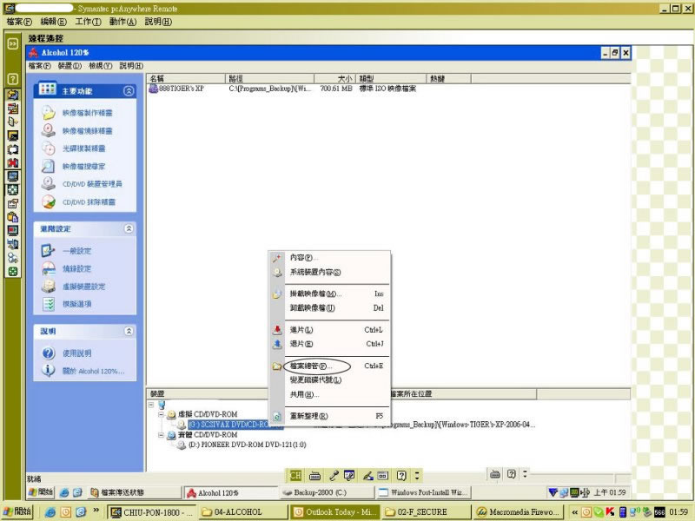Open 映像檔搜尋家 image finder
Image resolution: width=695 pixels, height=521 pixels.
(x=83, y=166)
